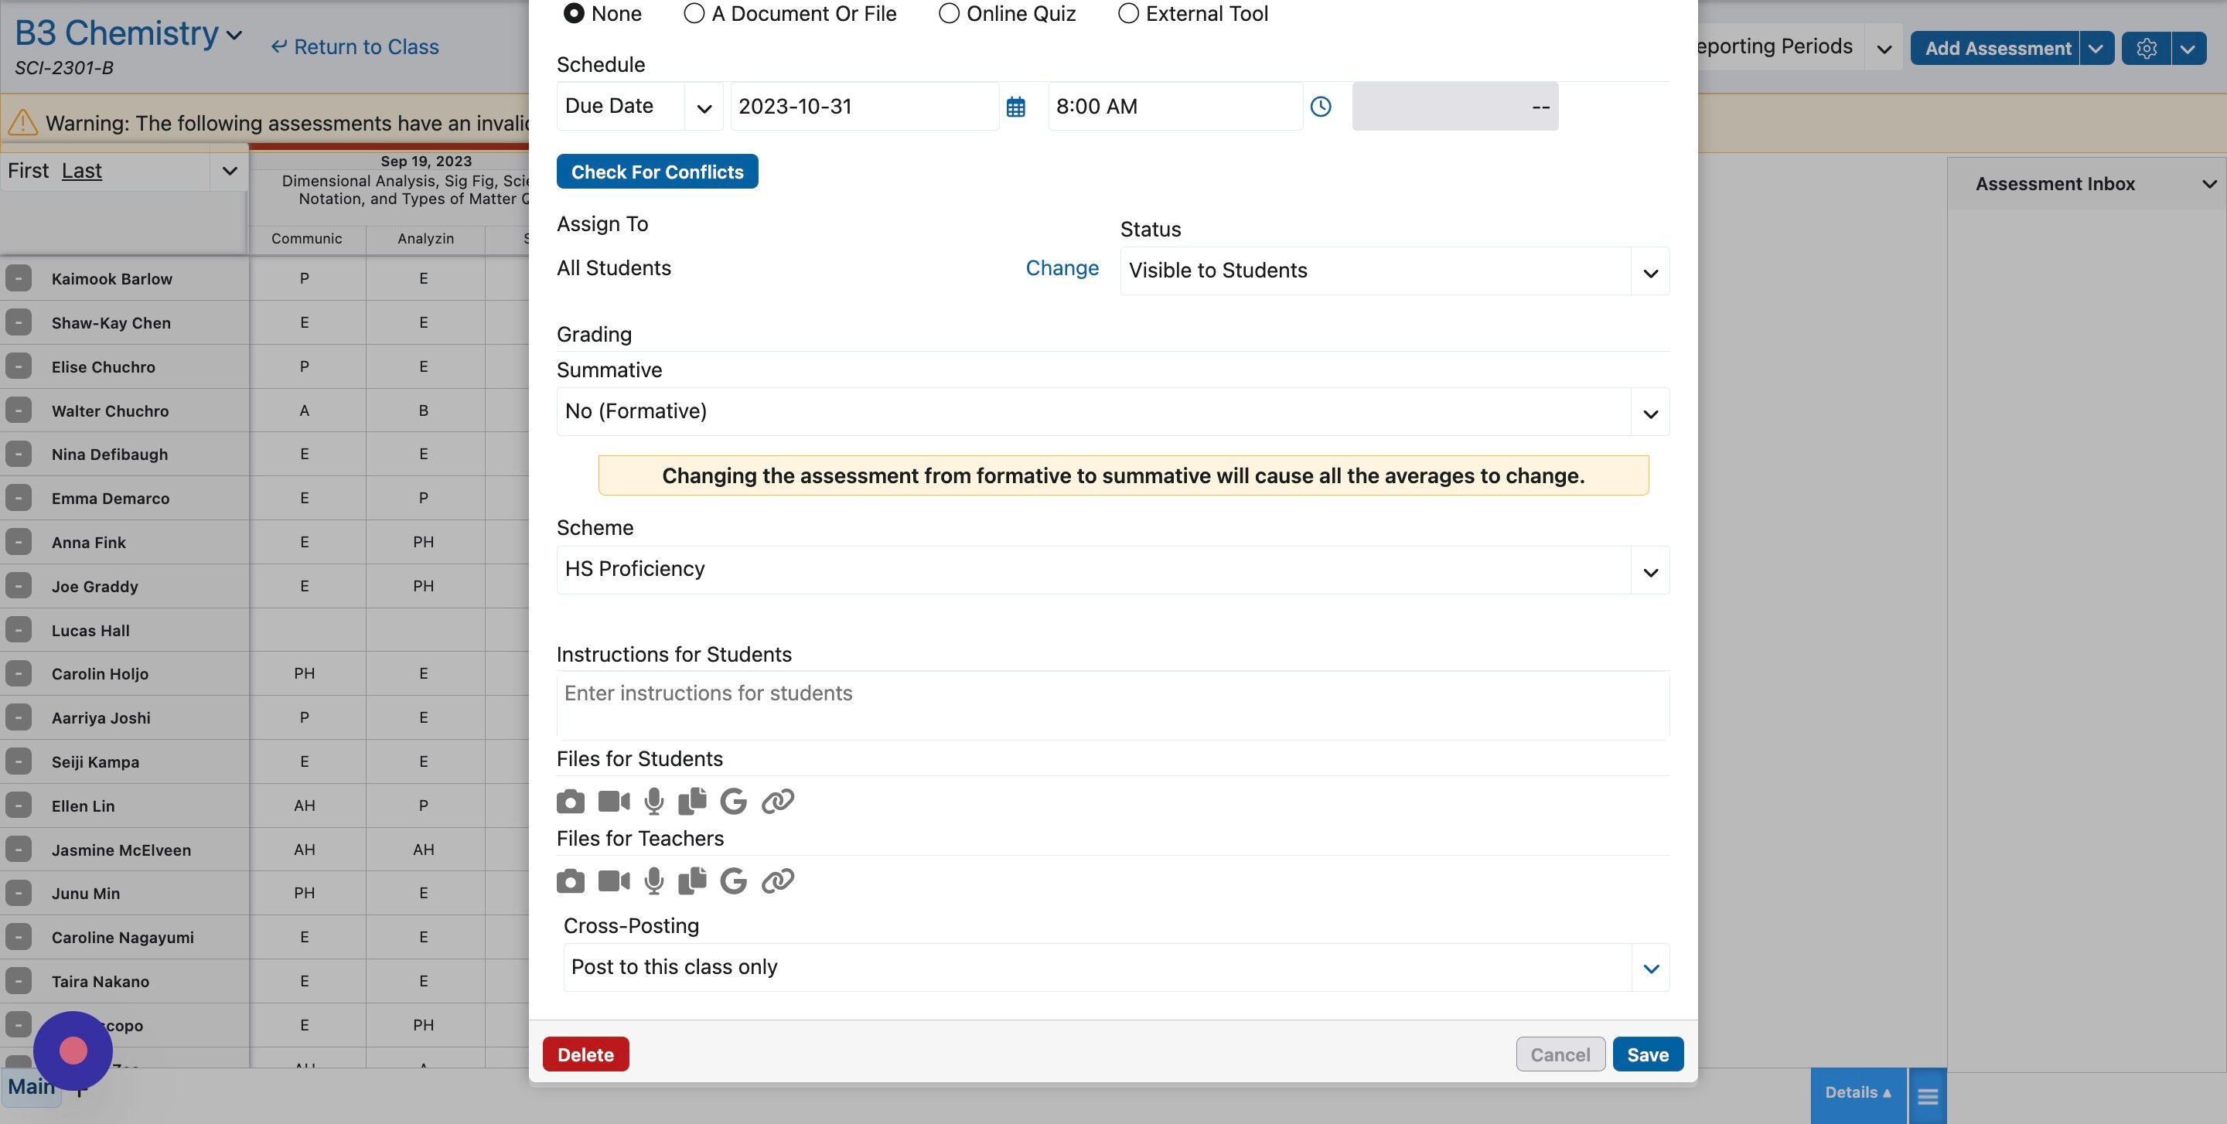Expand the Add Assessment arrow menu
The image size is (2227, 1124).
point(2096,49)
